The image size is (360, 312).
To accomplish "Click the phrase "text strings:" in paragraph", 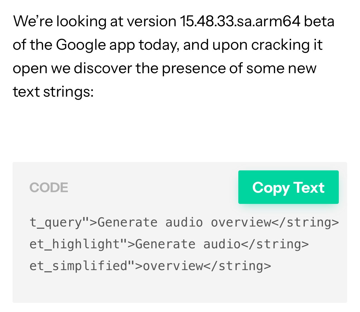I will pos(53,92).
